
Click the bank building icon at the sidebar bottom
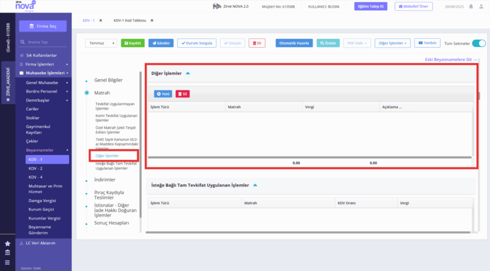(8, 252)
